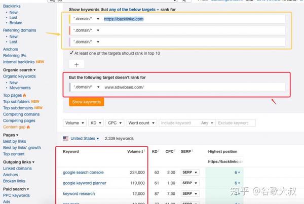Image resolution: width=304 pixels, height=204 pixels.
Task: Click the backlinko.com target input field
Action: pyautogui.click(x=195, y=19)
